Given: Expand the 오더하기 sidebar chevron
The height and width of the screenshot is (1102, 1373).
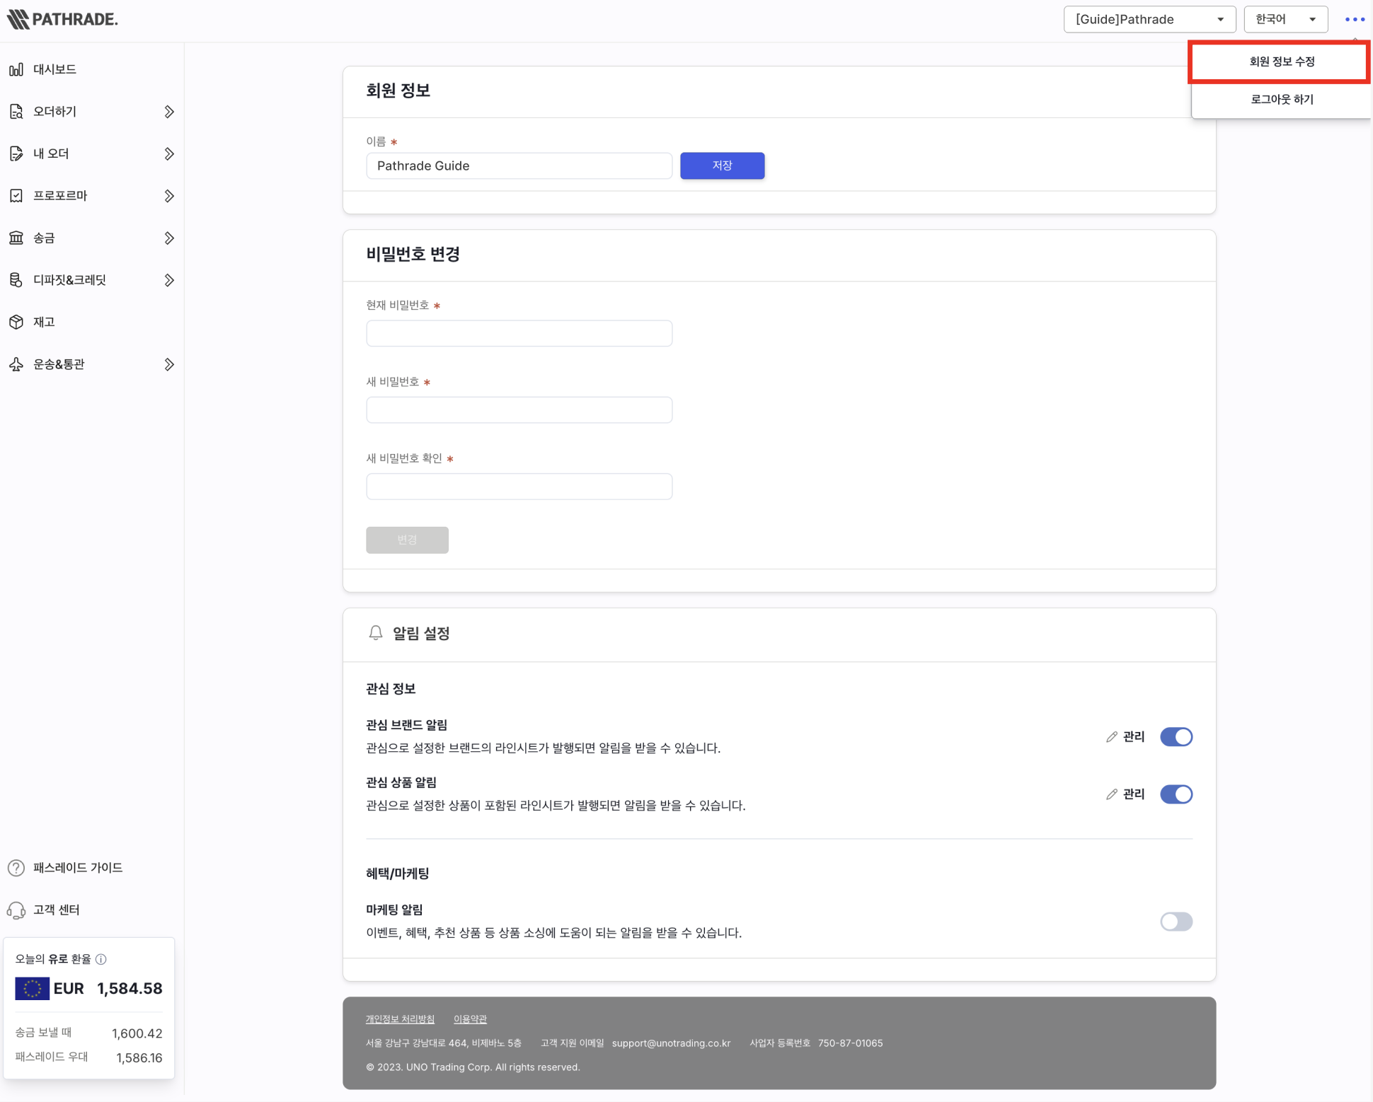Looking at the screenshot, I should coord(169,112).
